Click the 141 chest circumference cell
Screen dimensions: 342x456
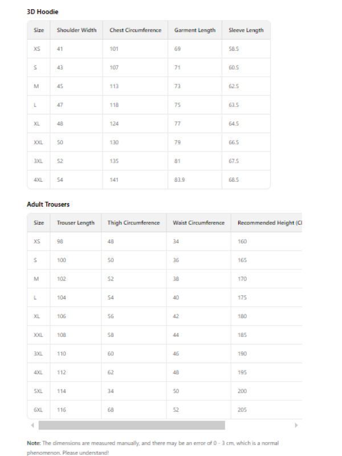pos(114,179)
